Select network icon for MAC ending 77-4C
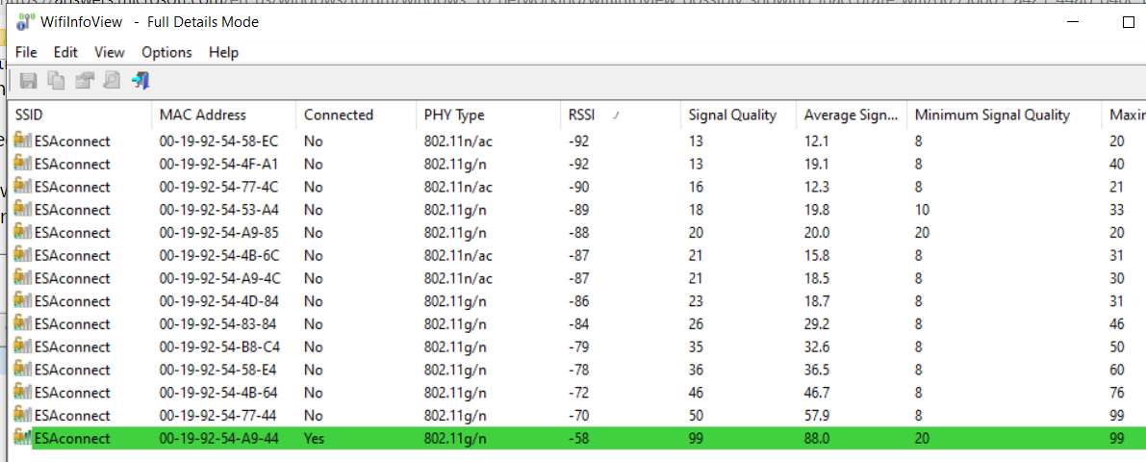1146x462 pixels. [23, 187]
